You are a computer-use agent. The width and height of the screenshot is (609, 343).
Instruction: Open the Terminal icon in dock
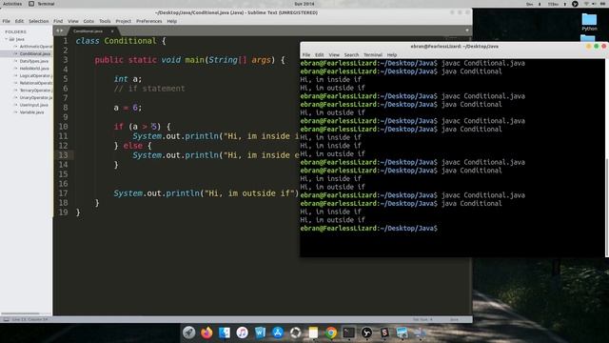(349, 333)
